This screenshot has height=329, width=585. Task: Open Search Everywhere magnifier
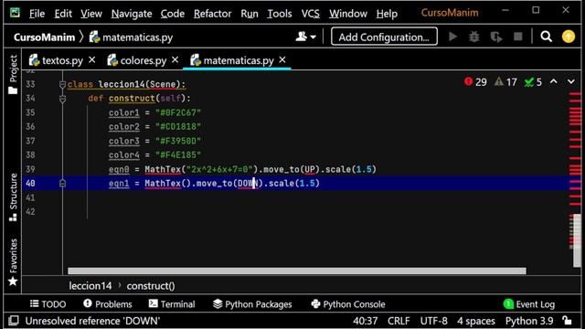(547, 37)
